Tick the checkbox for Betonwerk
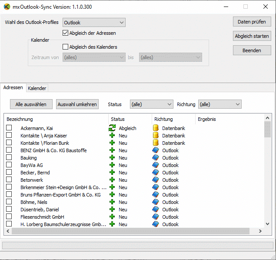 9,180
